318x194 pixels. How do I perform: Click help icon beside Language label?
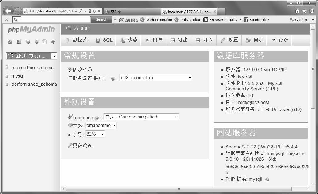(97, 118)
